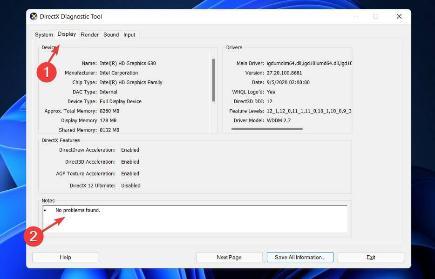Viewport: 435px width, 279px height.
Task: Click Save All Information button
Action: (300, 257)
